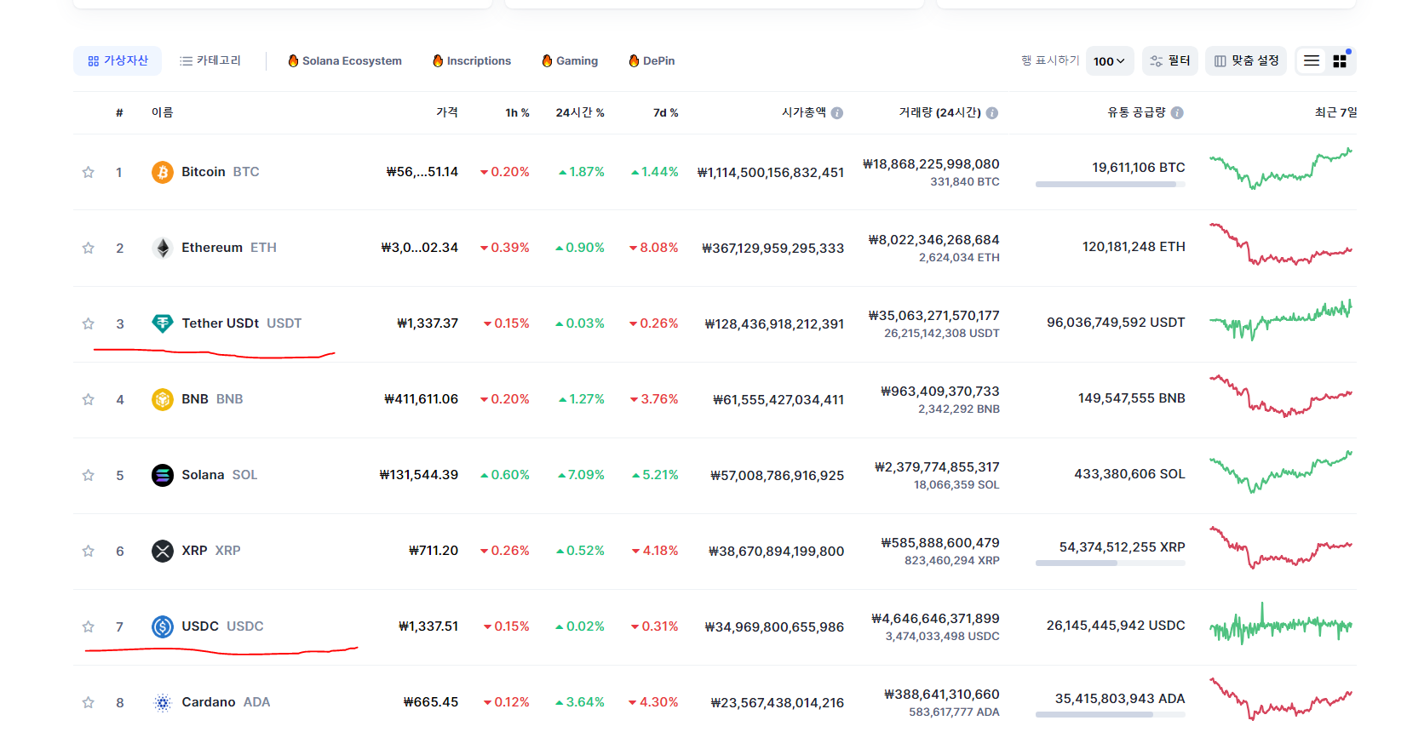Sort by the # rank column header
1407x732 pixels.
coord(119,112)
